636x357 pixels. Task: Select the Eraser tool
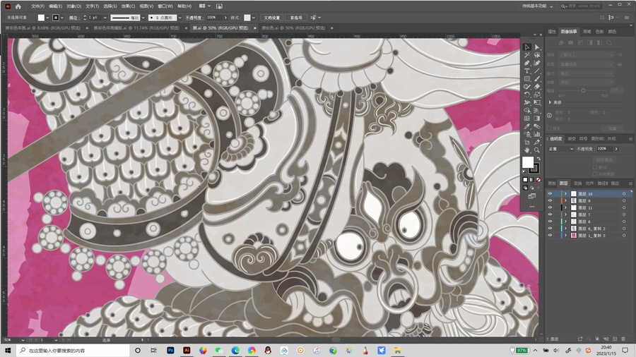[x=537, y=87]
